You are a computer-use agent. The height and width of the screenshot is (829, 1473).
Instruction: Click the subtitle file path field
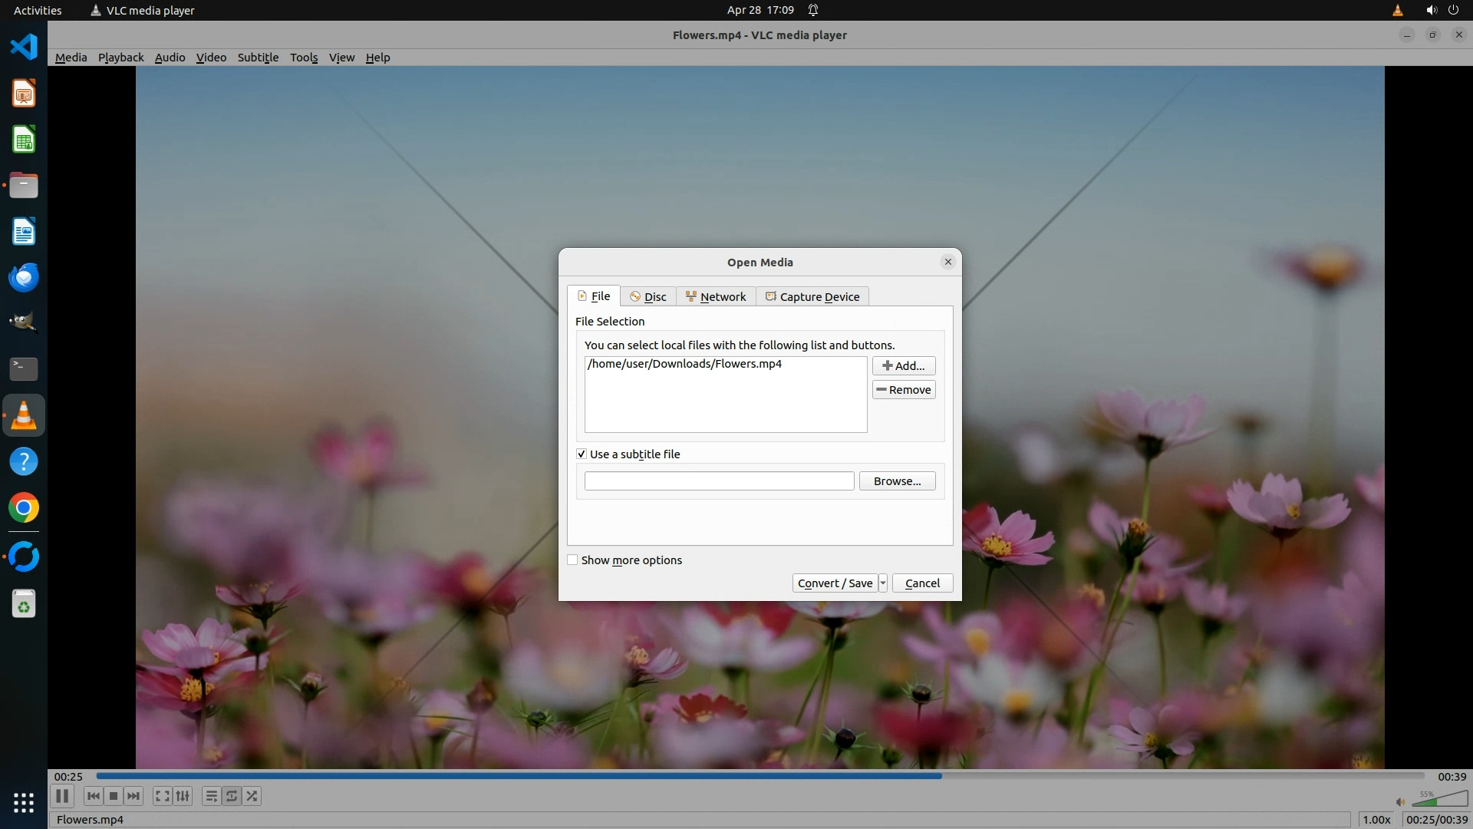tap(719, 481)
